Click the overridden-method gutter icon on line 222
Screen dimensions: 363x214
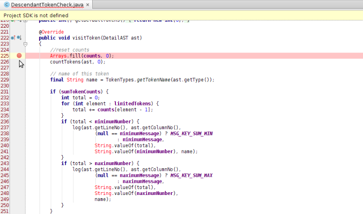[x=19, y=38]
